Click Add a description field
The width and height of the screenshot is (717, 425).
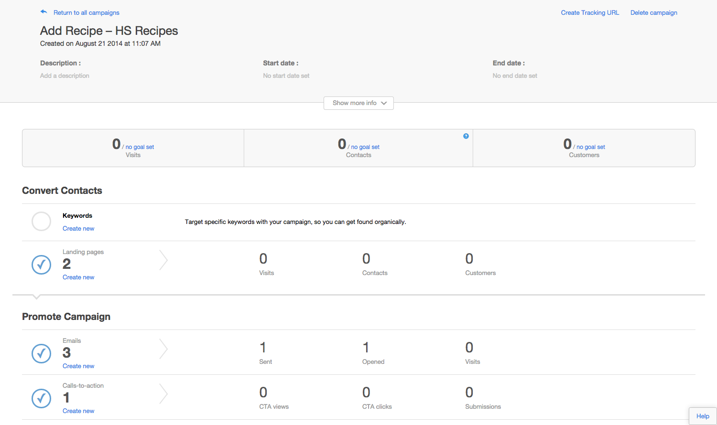(65, 76)
